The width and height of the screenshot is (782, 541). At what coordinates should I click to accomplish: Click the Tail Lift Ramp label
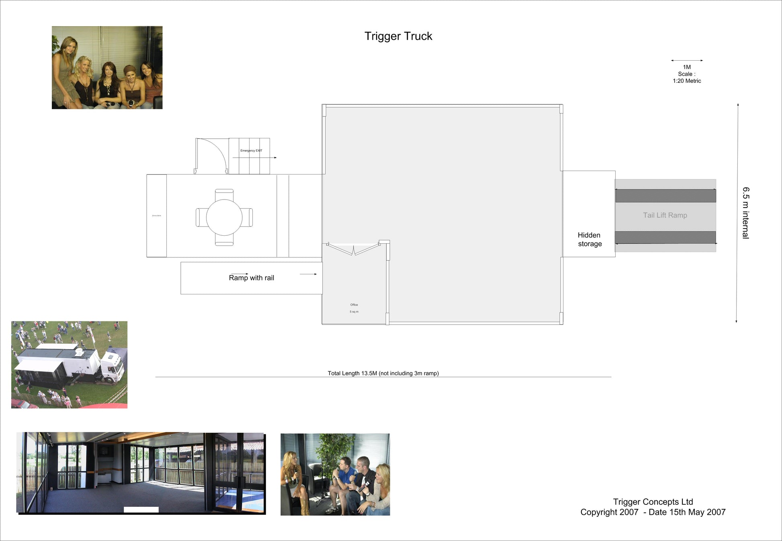point(665,215)
